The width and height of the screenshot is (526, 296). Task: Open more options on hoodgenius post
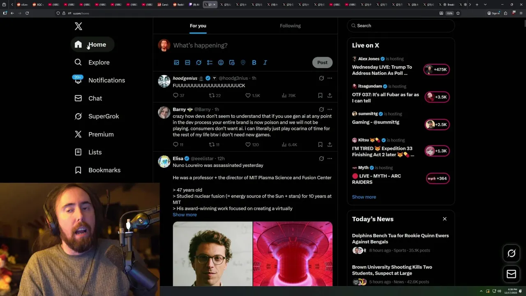click(x=330, y=78)
